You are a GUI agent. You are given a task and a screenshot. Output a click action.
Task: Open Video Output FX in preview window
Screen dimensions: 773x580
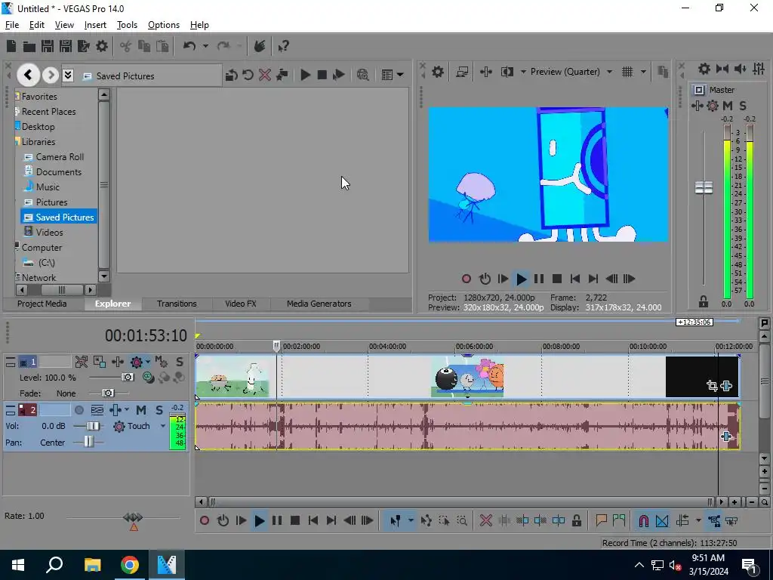coord(485,72)
